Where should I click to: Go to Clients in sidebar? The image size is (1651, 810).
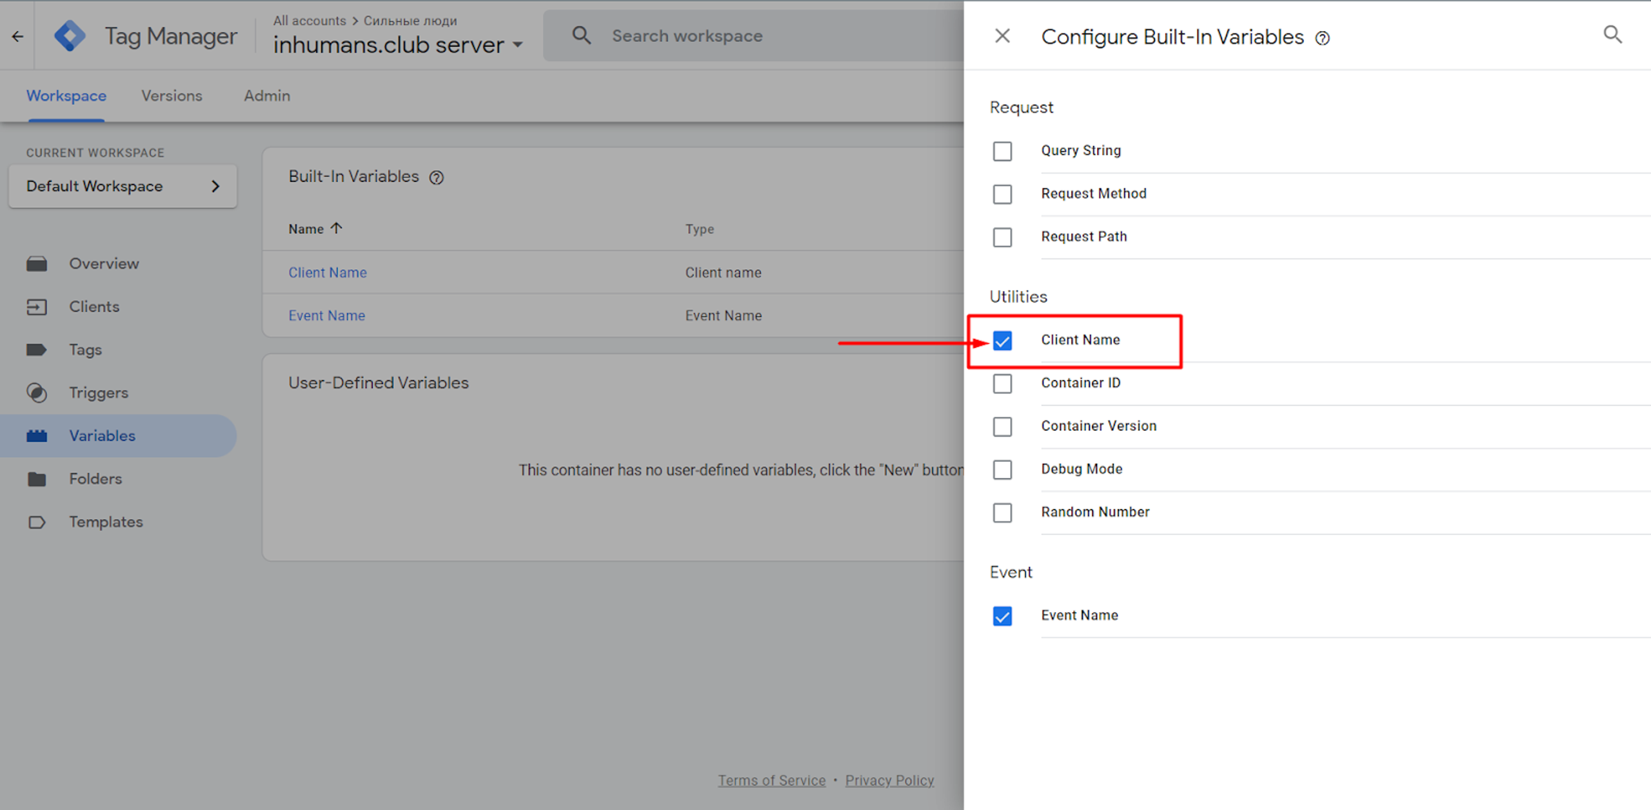tap(94, 306)
